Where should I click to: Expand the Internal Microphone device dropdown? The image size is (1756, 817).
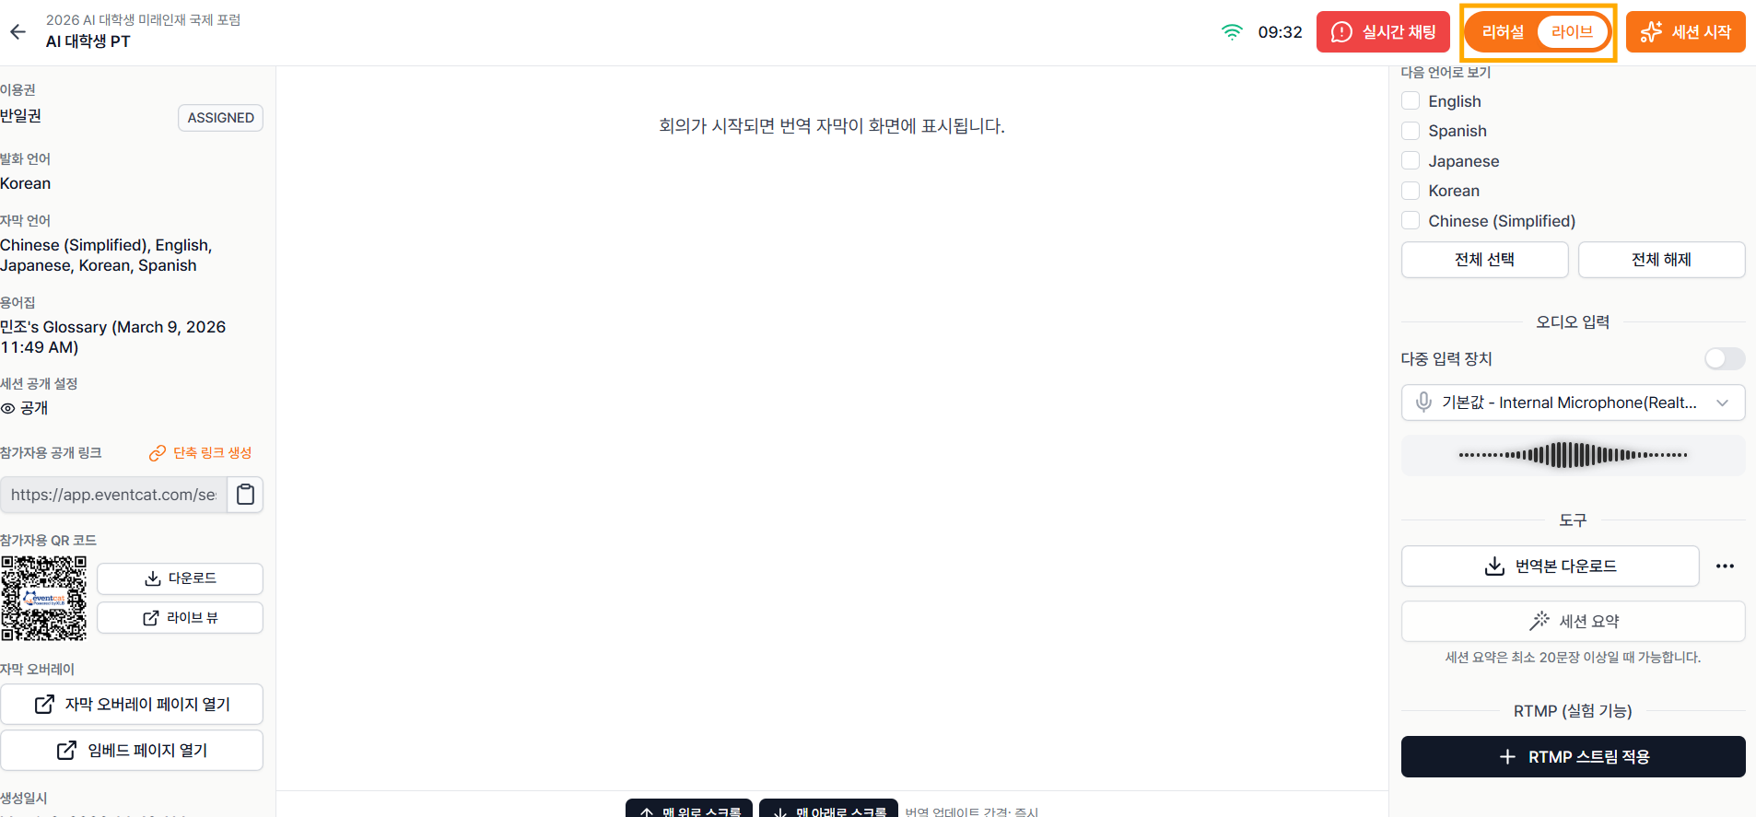click(1573, 403)
